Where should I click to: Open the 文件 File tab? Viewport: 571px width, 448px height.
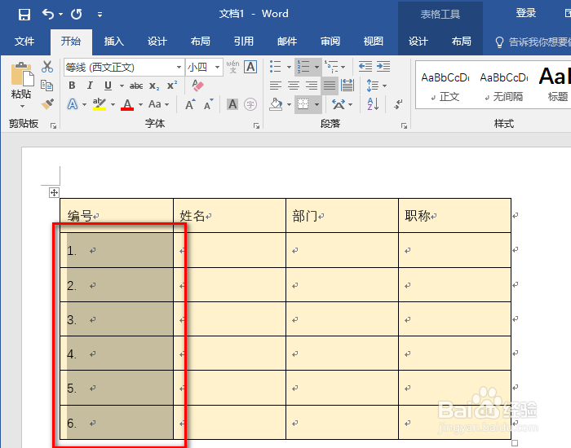(x=24, y=42)
